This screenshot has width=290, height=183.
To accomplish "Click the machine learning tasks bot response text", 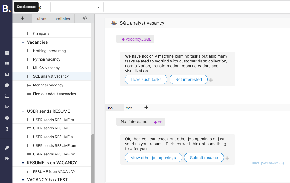I will [176, 63].
